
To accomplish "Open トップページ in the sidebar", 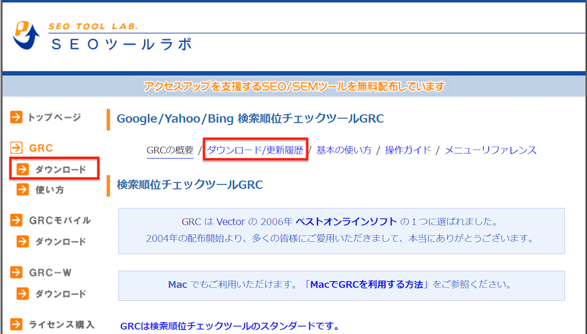I will pyautogui.click(x=55, y=117).
